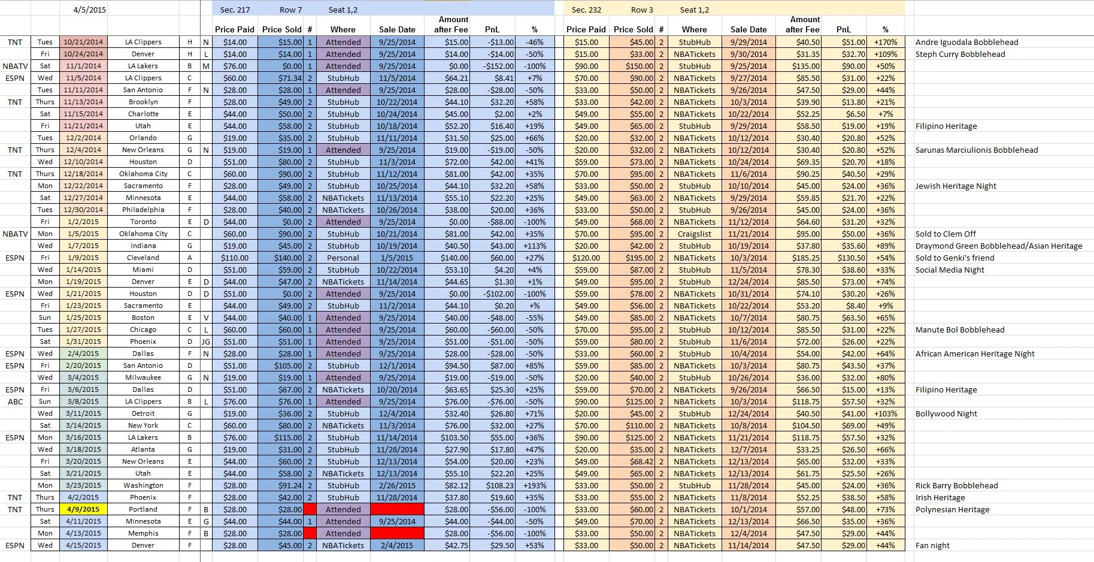
Task: Click the $195.00 price sold cell
Action: coord(632,258)
